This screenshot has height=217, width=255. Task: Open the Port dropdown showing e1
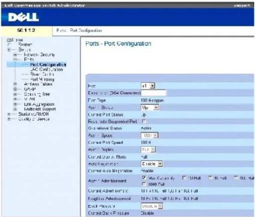click(x=148, y=86)
